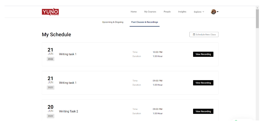Viewport: 263px width, 122px height.
Task: Click the scrollbar up arrow
Action: [257, 8]
